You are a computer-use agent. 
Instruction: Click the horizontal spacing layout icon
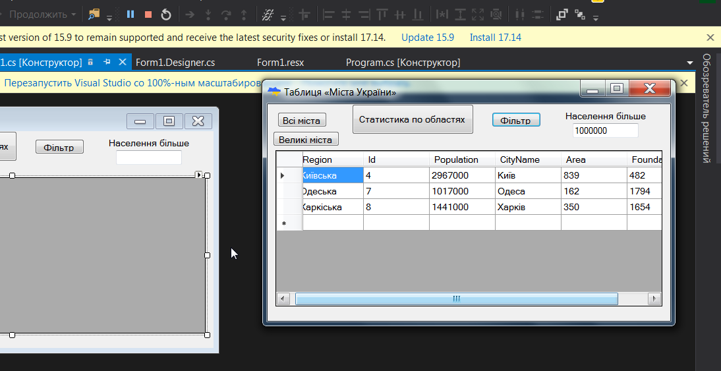click(x=519, y=14)
